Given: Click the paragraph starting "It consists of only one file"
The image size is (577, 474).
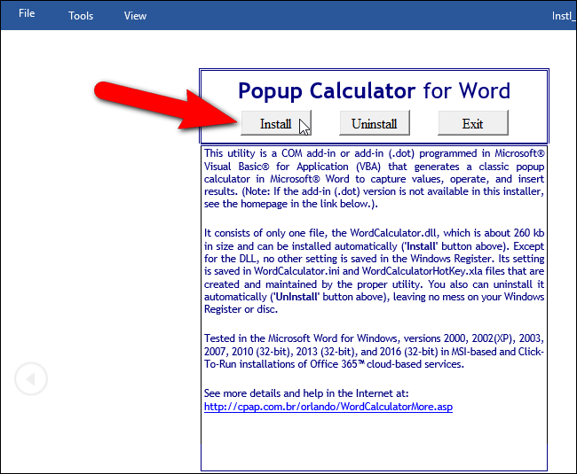Looking at the screenshot, I should [375, 271].
